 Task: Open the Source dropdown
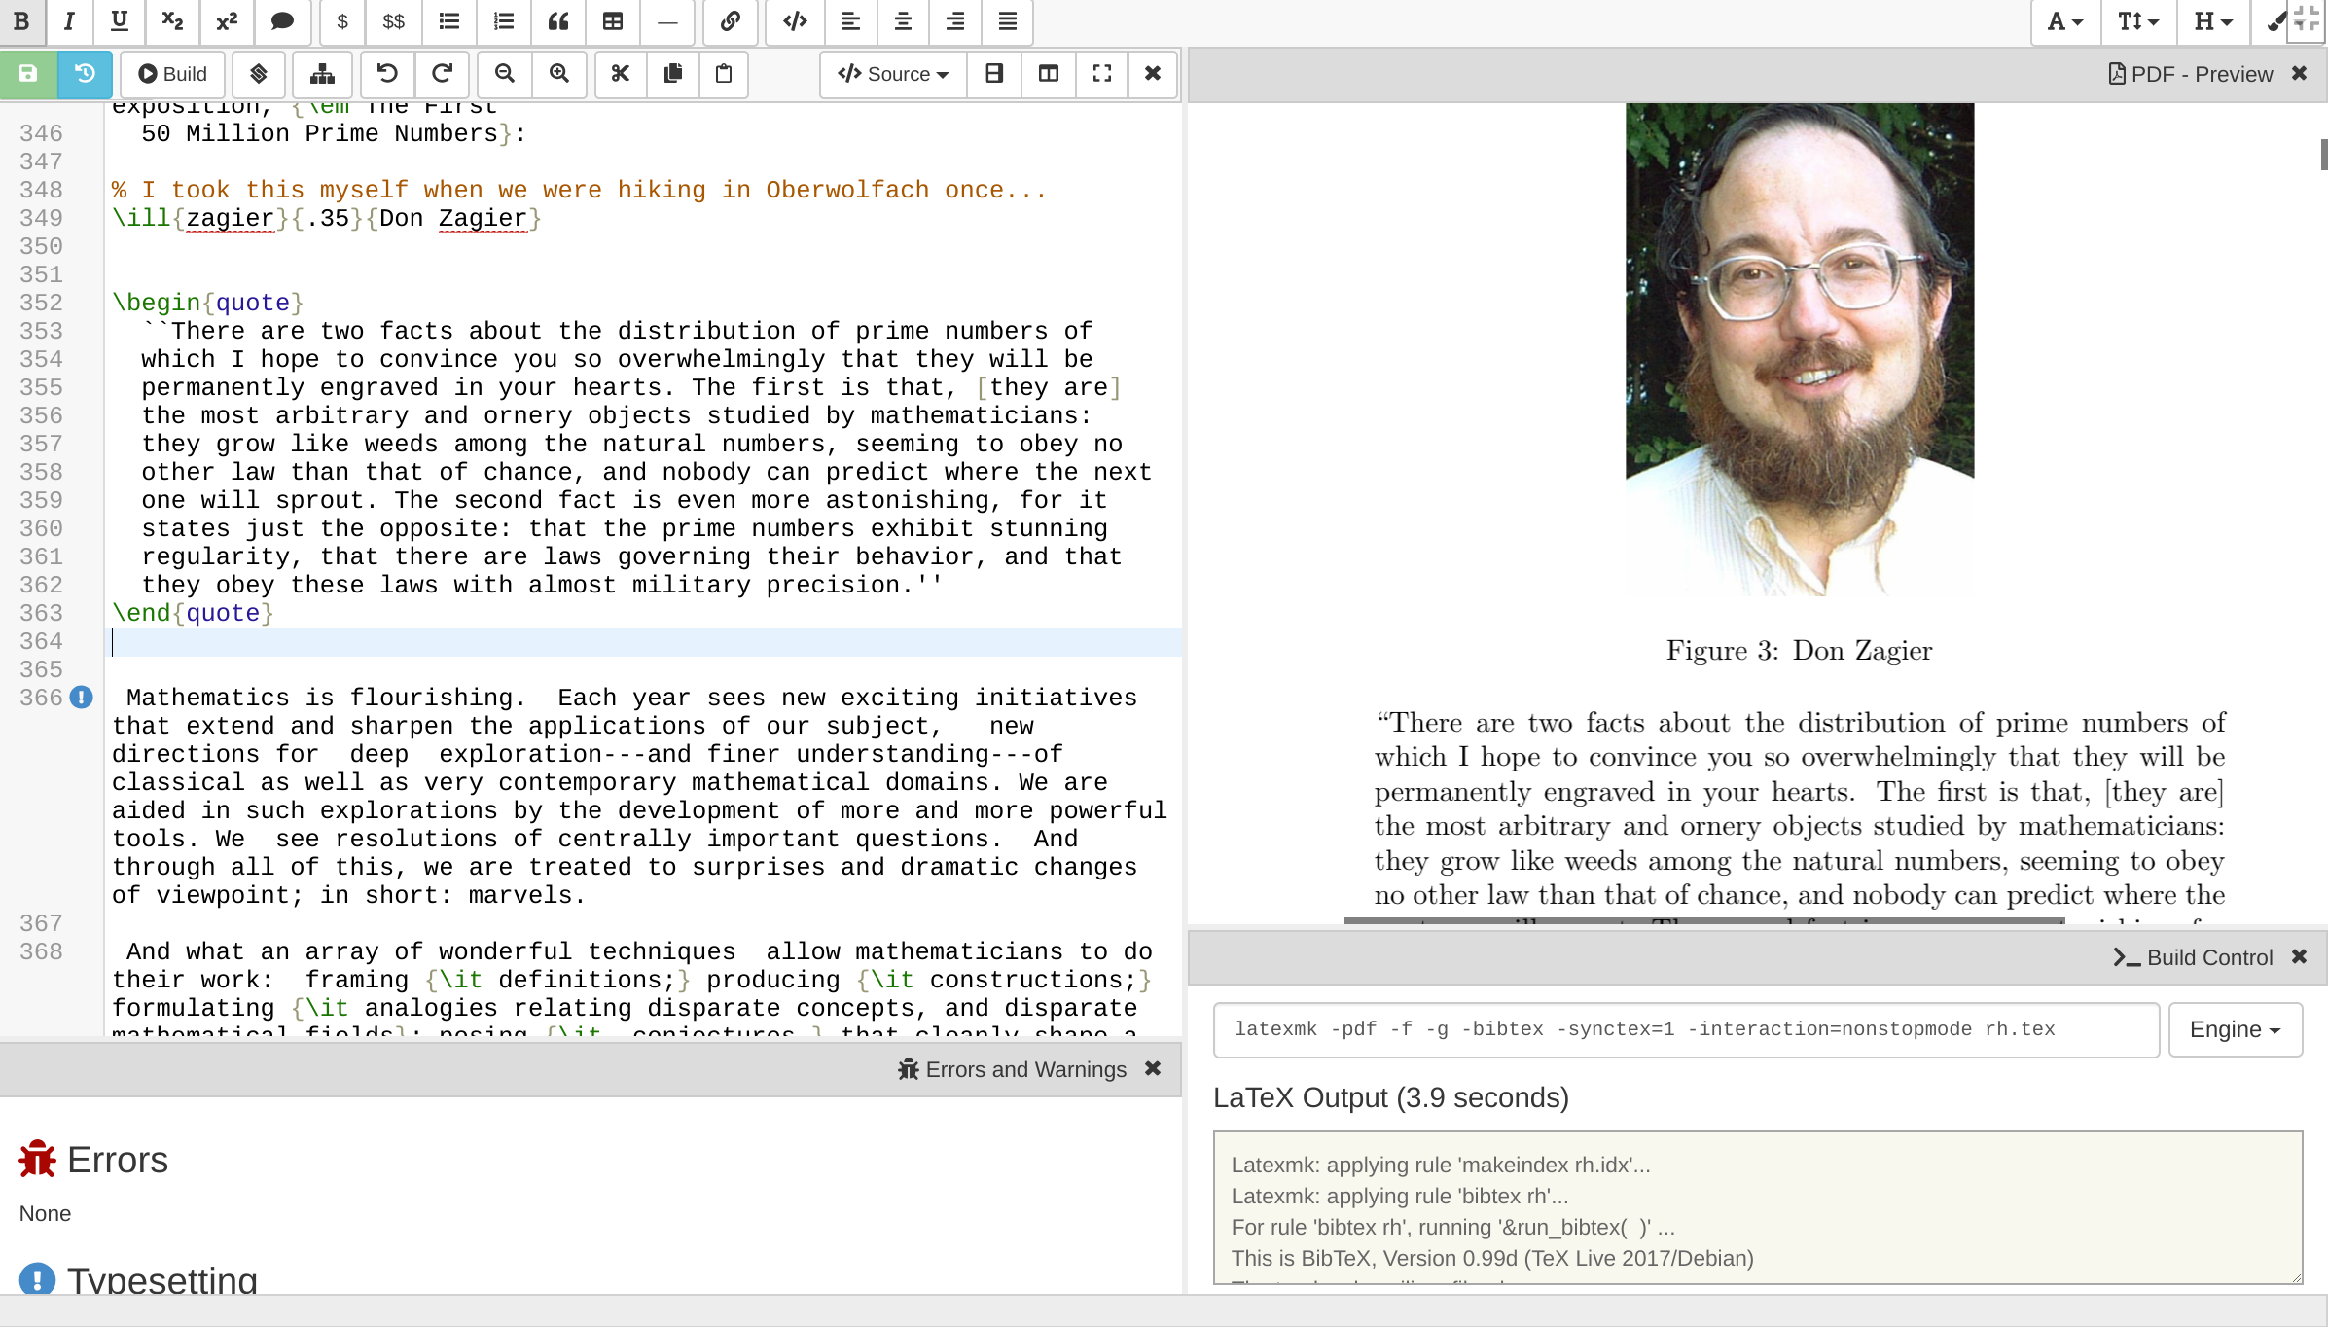click(x=893, y=74)
